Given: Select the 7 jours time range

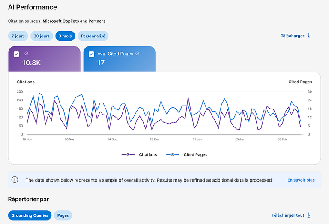Looking at the screenshot, I should [x=18, y=36].
